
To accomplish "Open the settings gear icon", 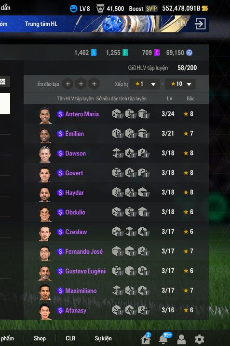I will click(199, 339).
